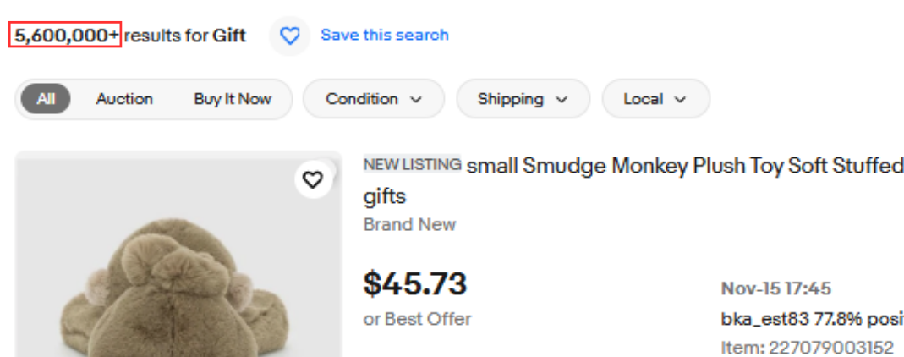This screenshot has height=357, width=904.
Task: Click the or Best Offer text
Action: point(418,319)
